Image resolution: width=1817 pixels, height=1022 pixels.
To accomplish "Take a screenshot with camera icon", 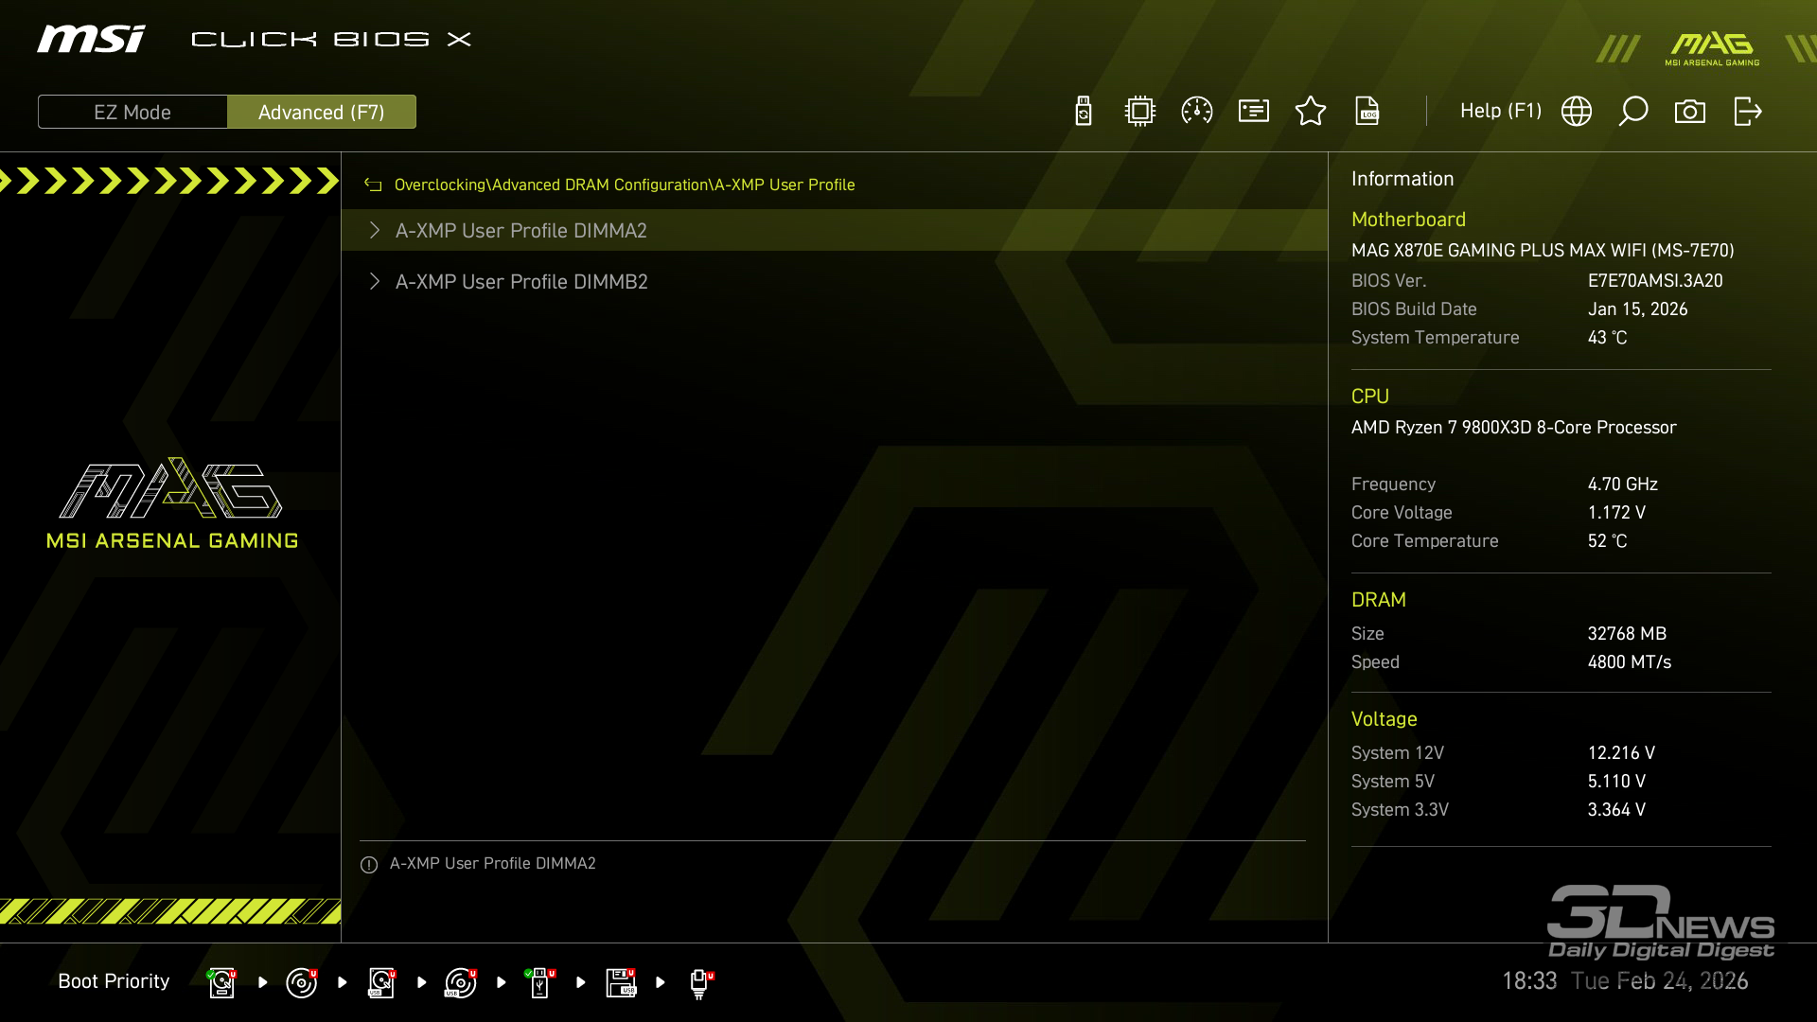I will coord(1690,112).
